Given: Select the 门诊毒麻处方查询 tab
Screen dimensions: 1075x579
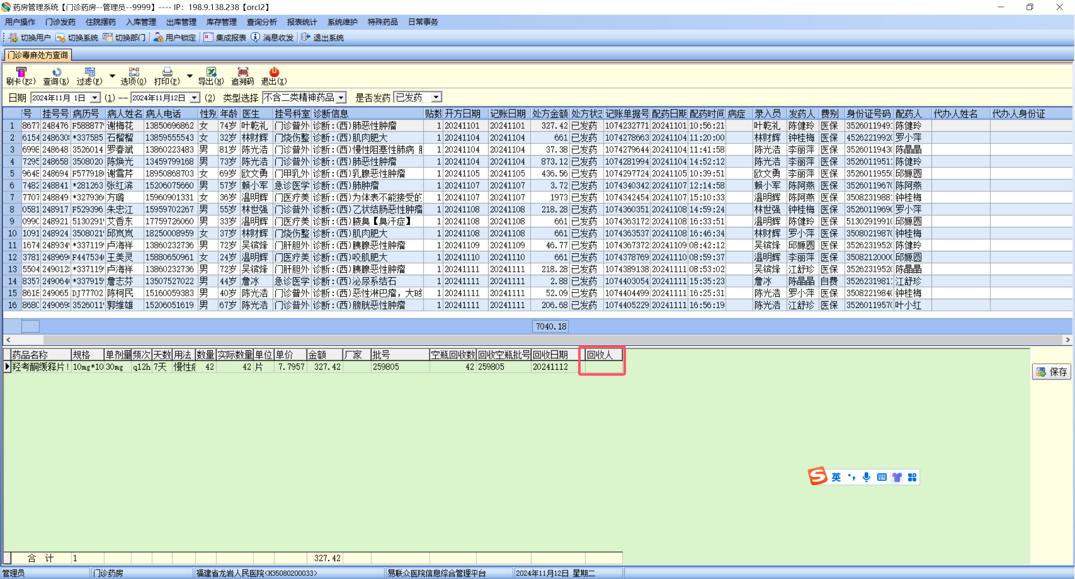Looking at the screenshot, I should tap(37, 55).
